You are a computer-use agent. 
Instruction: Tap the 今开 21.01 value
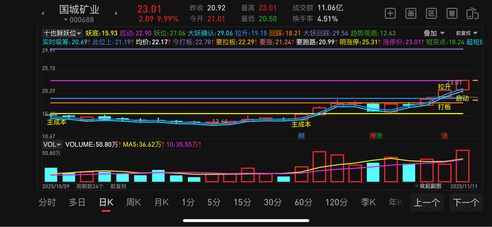(216, 19)
